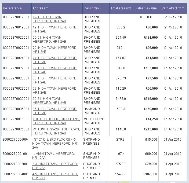
Task: Click the Description column header
Action: click(x=92, y=8)
